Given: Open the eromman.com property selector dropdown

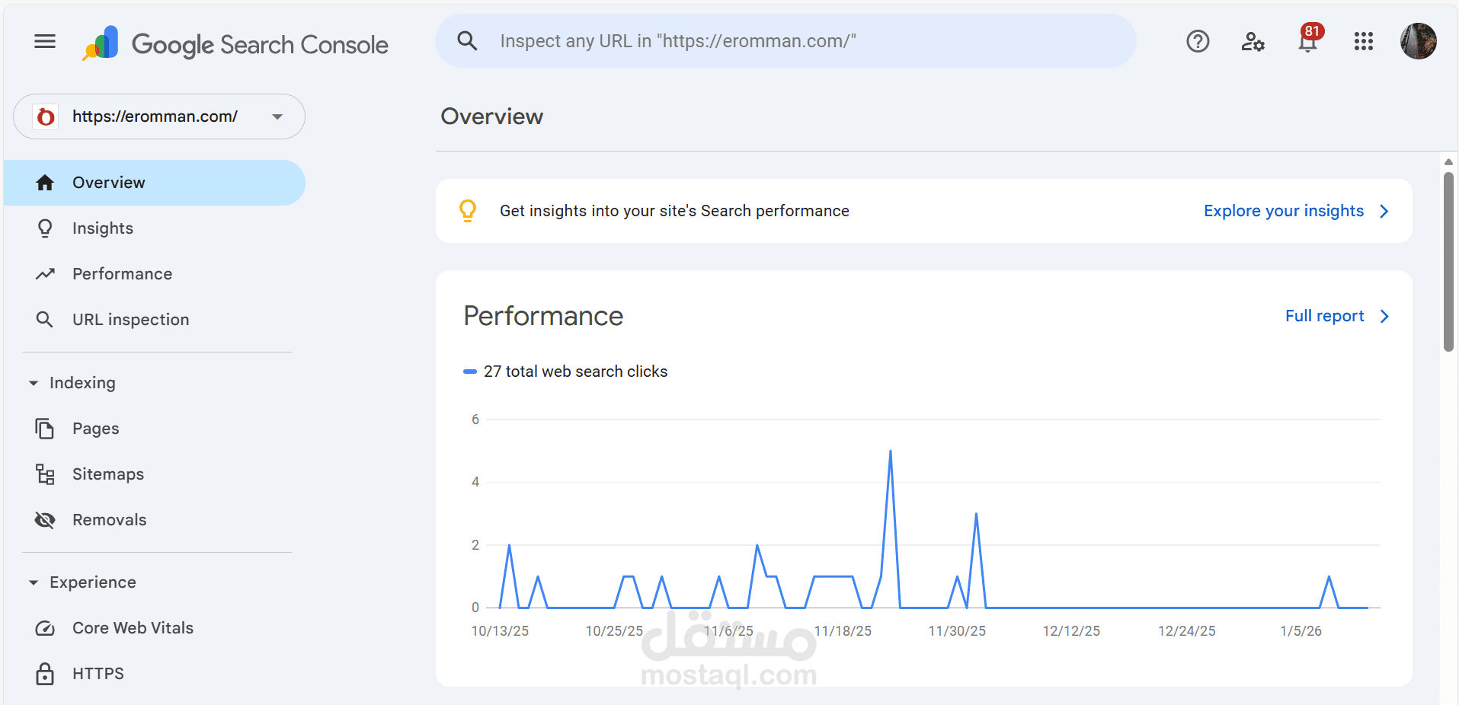Looking at the screenshot, I should pos(159,116).
